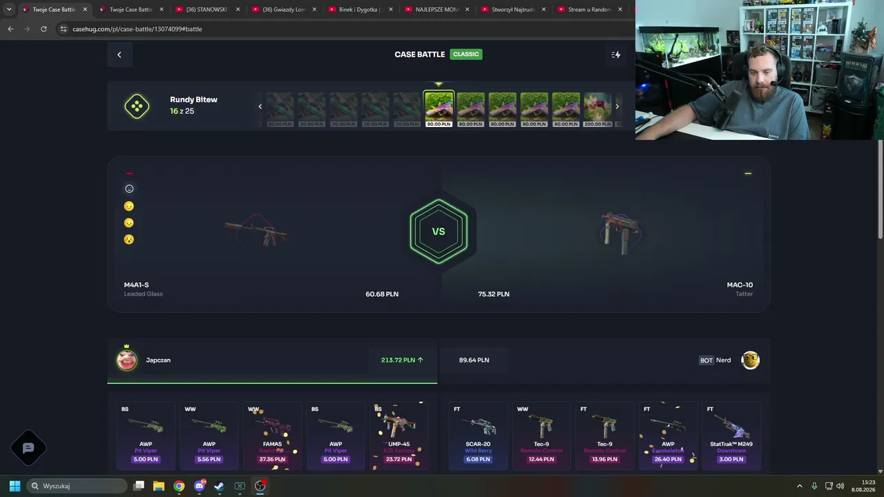Switch to the (36) Gwiazdy Lom tab

(x=284, y=10)
